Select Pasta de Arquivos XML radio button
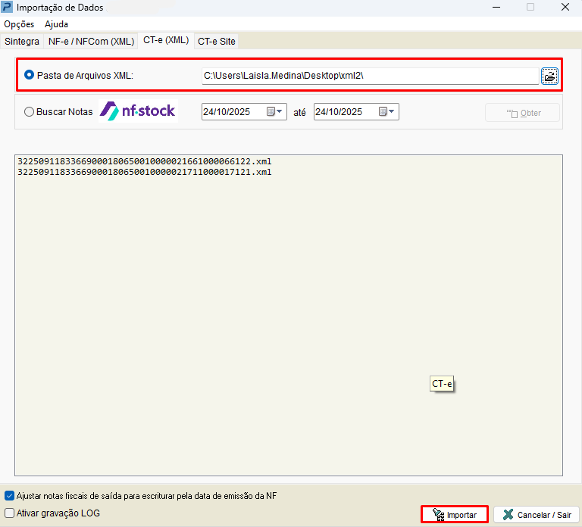Viewport: 582px width, 527px height. tap(29, 75)
